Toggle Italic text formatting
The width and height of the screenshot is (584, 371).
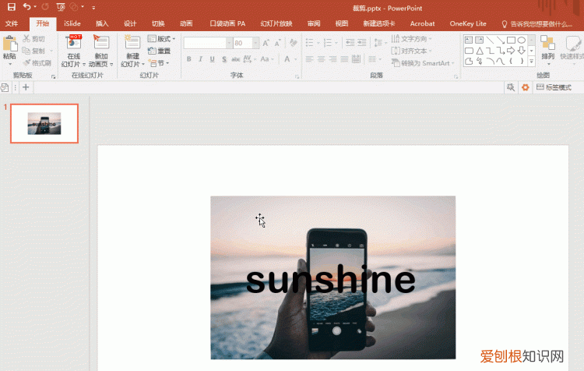tap(201, 59)
